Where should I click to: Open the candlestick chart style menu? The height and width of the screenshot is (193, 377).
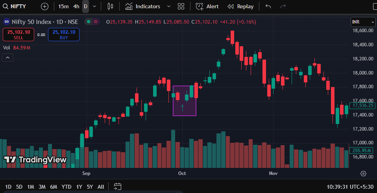110,7
